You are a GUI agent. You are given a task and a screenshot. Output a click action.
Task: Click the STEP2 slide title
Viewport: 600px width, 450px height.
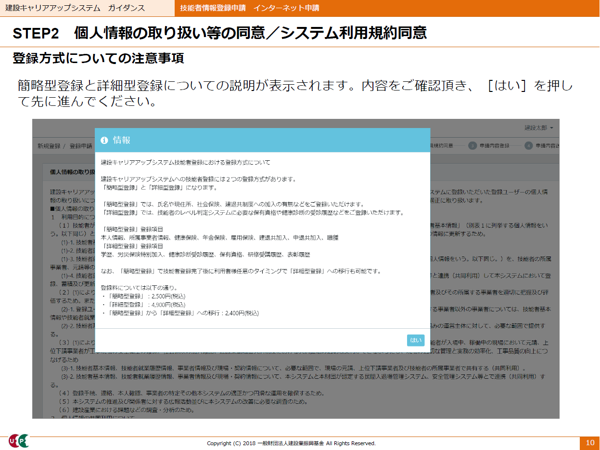click(x=220, y=33)
